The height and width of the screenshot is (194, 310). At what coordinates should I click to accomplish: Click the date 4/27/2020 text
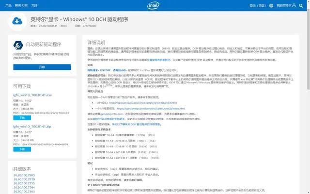pyautogui.click(x=89, y=26)
